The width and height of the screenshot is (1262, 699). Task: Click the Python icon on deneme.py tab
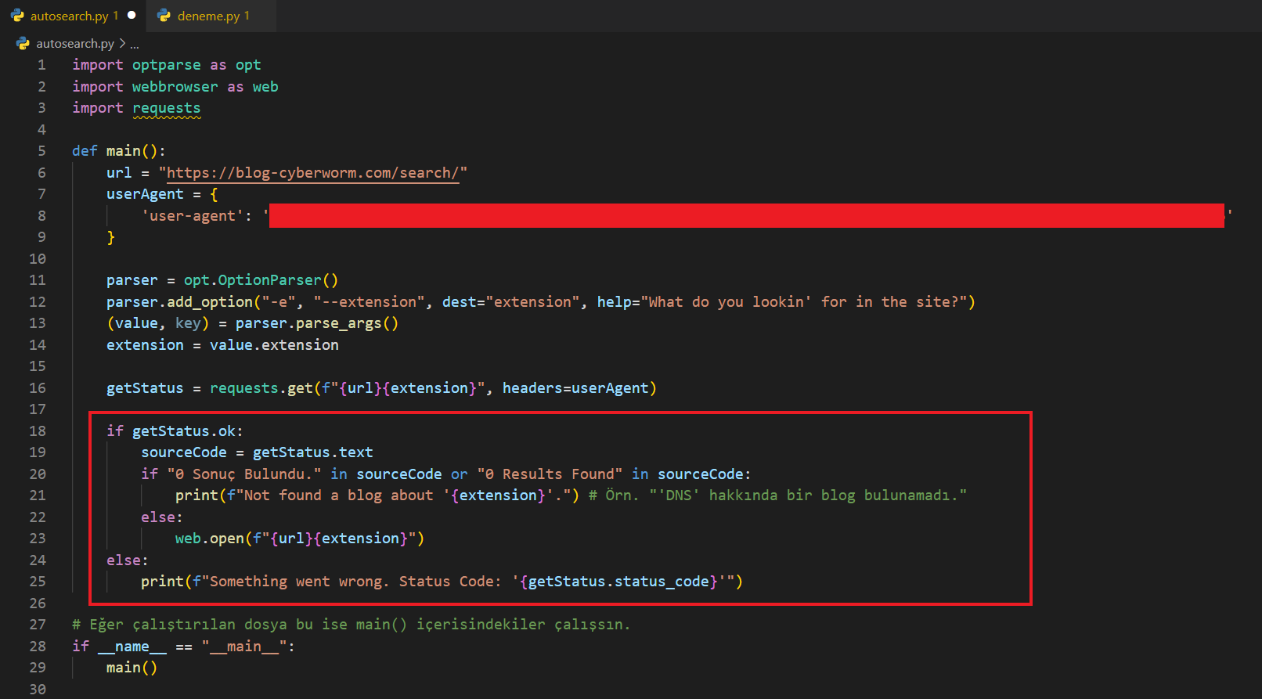coord(164,16)
